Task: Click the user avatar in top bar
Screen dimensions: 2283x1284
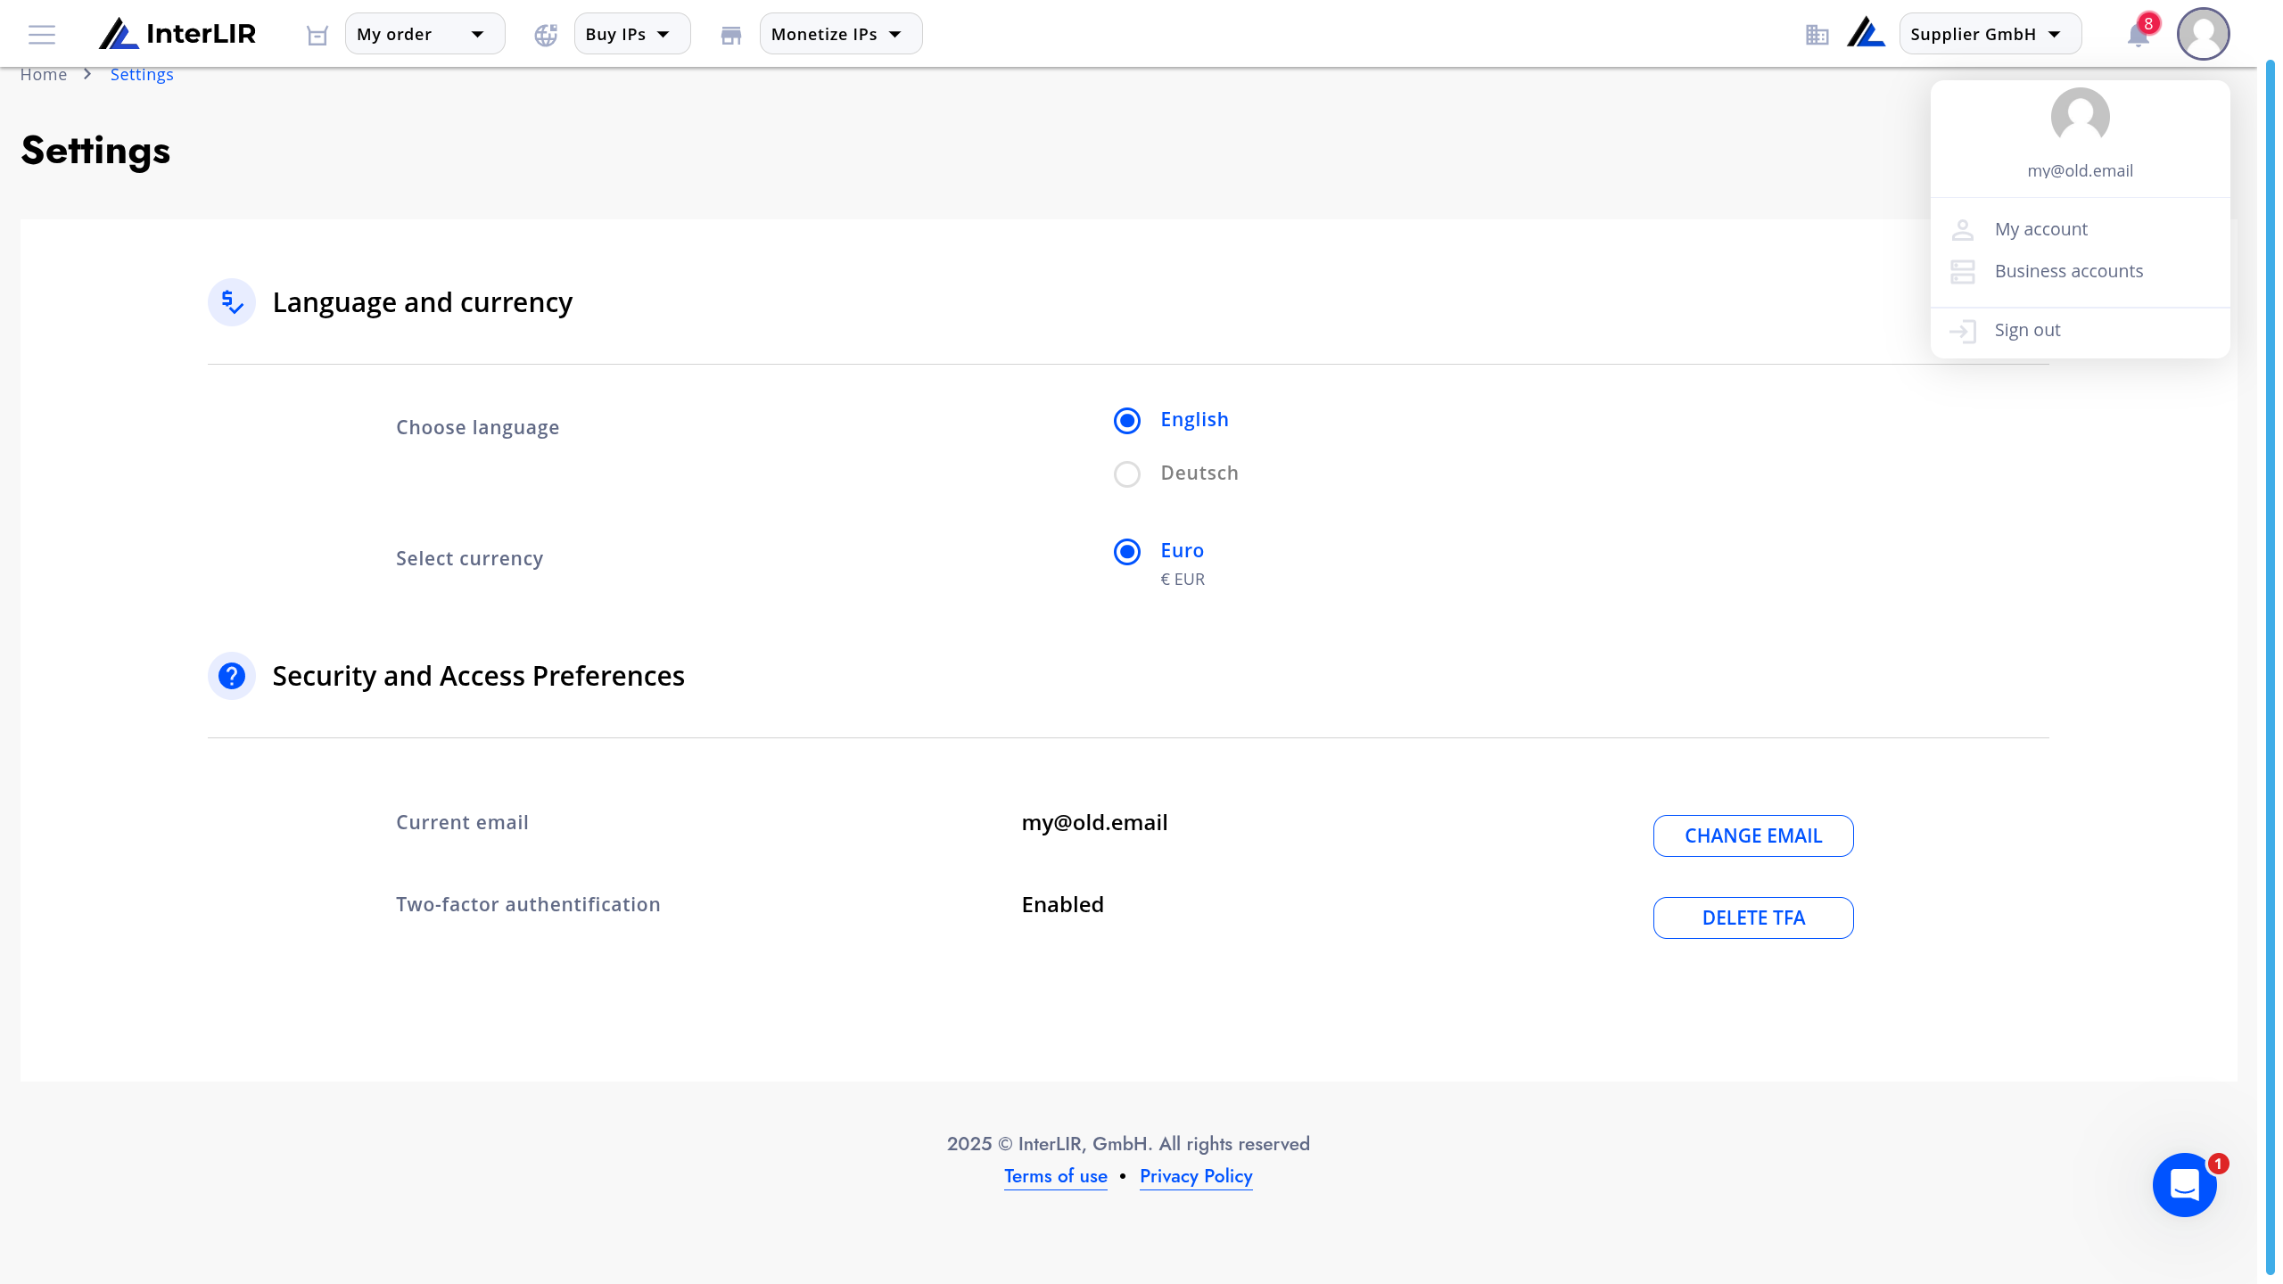Action: pos(2203,34)
